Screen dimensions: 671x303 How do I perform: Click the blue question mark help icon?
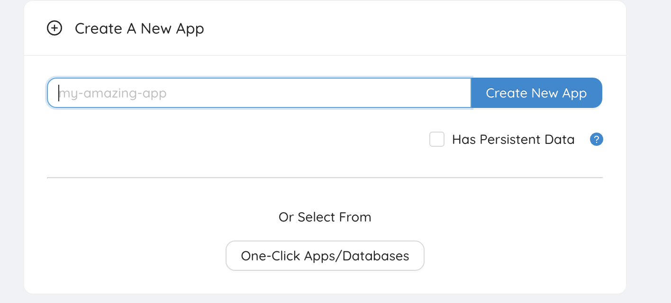tap(596, 140)
